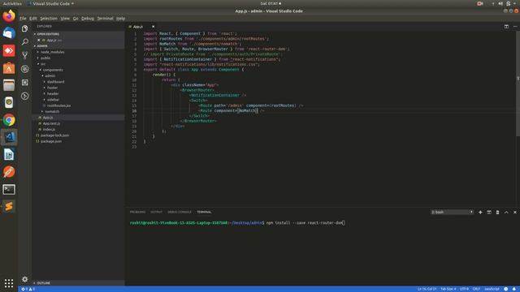The height and width of the screenshot is (292, 520).
Task: Switch to the Problems panel tab
Action: pyautogui.click(x=137, y=213)
